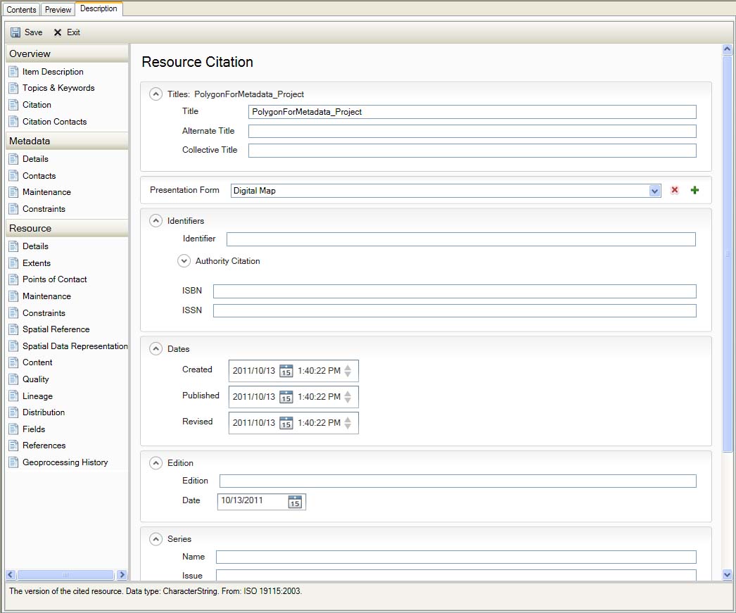The height and width of the screenshot is (613, 736).
Task: Click the Save disk icon
Action: pos(15,32)
